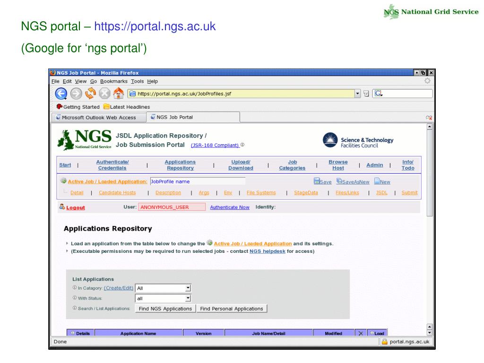Click the Firefox Back arrow button
This screenshot has width=484, height=363.
point(61,94)
